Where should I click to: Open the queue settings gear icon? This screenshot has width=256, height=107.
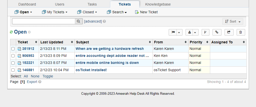click(x=29, y=32)
